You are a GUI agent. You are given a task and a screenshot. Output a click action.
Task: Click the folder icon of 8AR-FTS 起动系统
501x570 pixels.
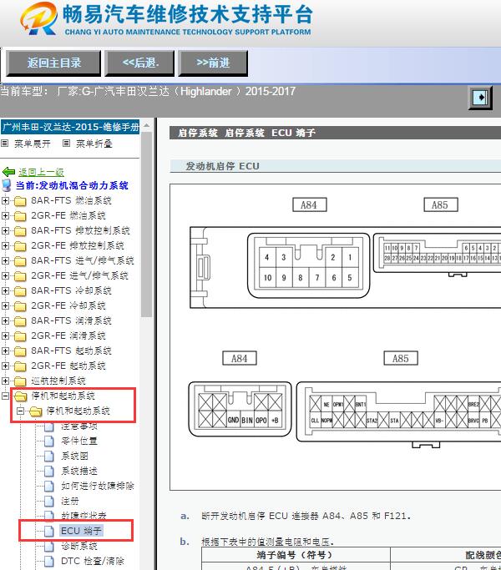pos(20,351)
